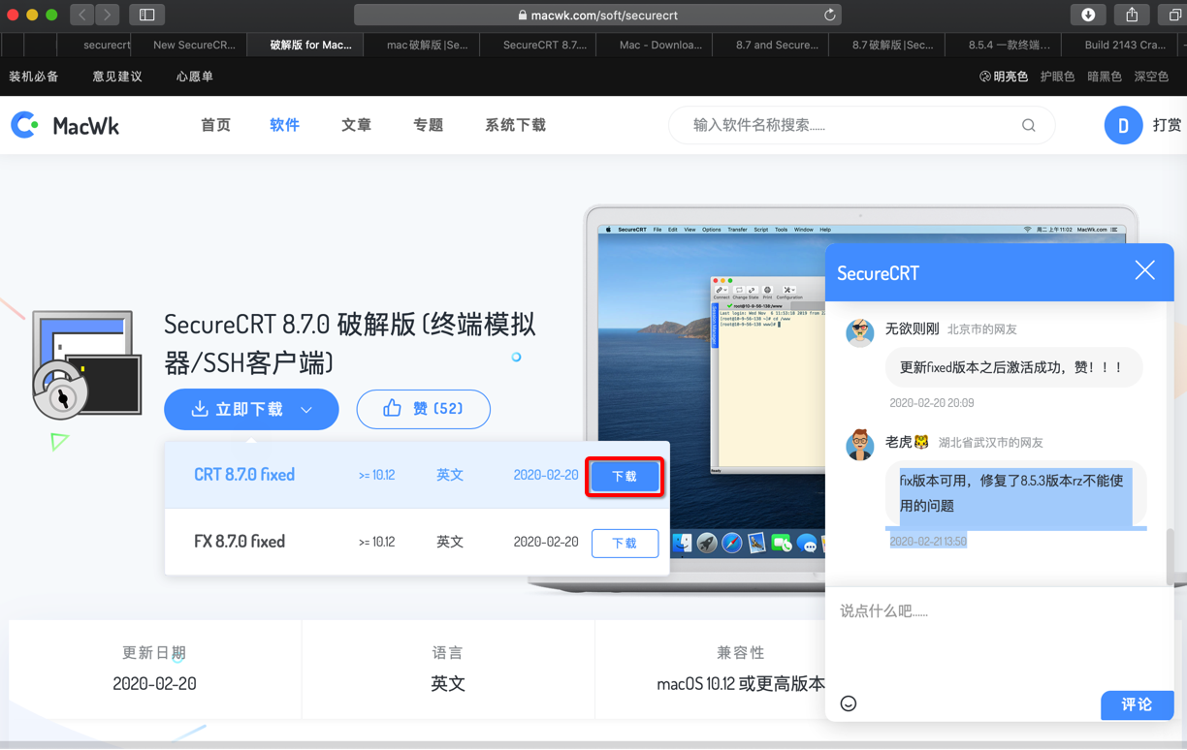The image size is (1187, 750).
Task: Click the 兼容性 value 'macOS 10.12 或更高版本'
Action: click(741, 684)
